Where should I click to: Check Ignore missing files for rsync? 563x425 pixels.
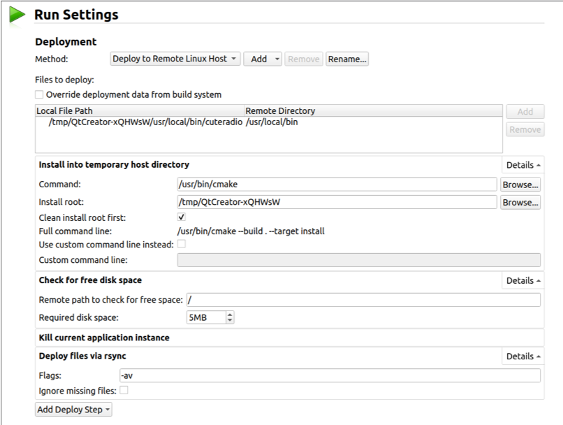[x=124, y=390]
